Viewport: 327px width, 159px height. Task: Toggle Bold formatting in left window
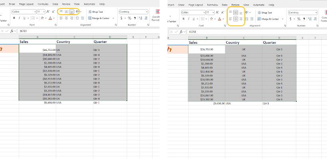(14, 18)
